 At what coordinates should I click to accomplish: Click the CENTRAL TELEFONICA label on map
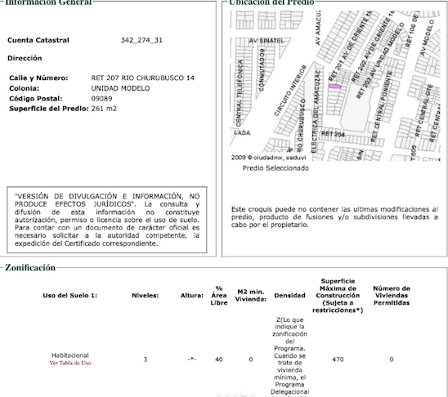click(x=240, y=93)
